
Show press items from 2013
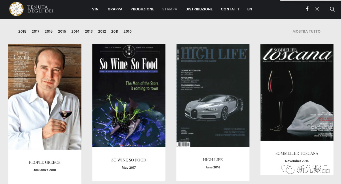coord(89,31)
